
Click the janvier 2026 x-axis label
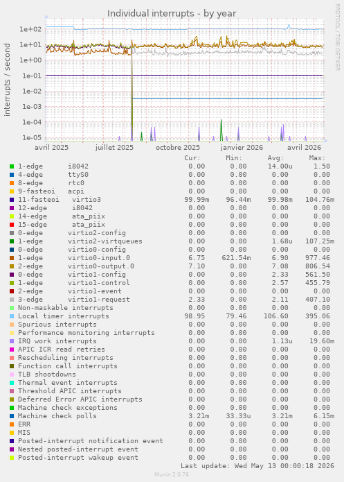[242, 148]
